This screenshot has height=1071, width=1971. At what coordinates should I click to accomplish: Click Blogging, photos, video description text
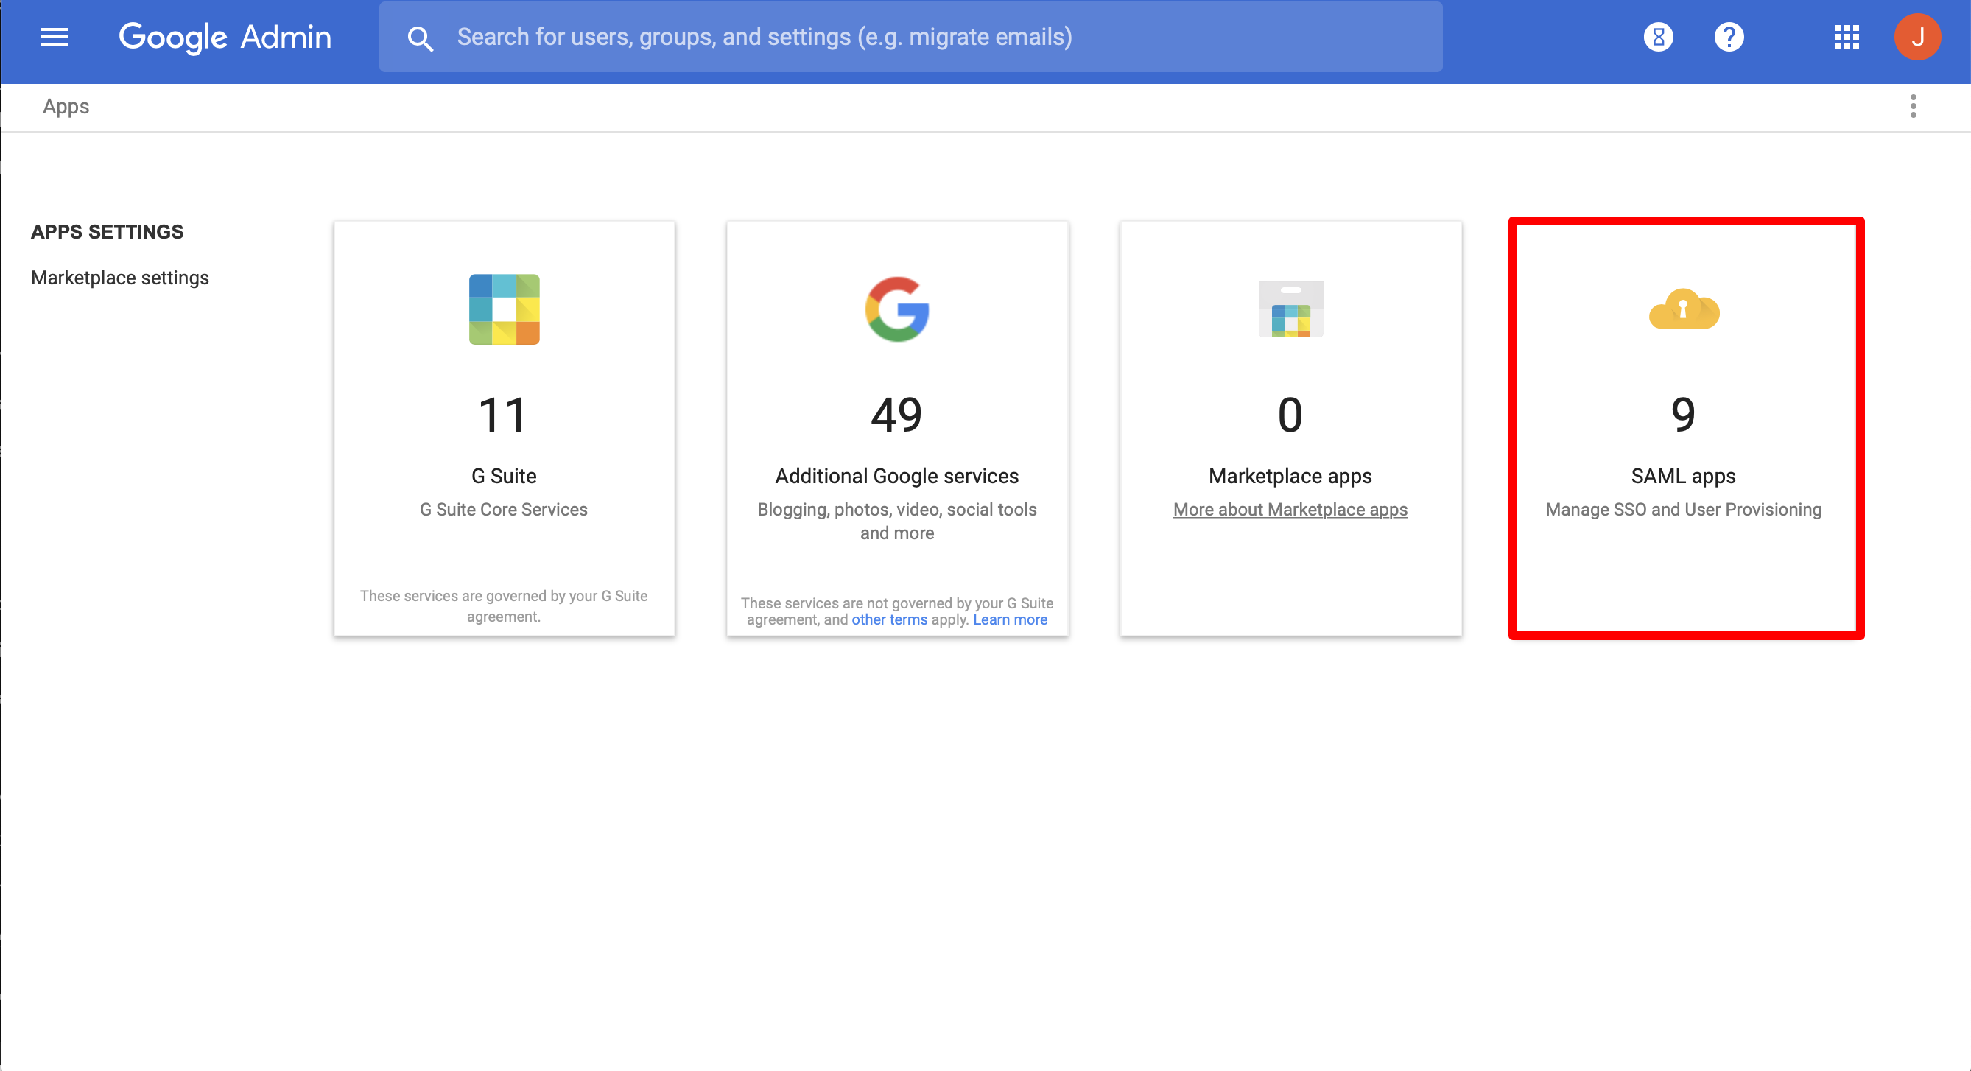(x=896, y=521)
